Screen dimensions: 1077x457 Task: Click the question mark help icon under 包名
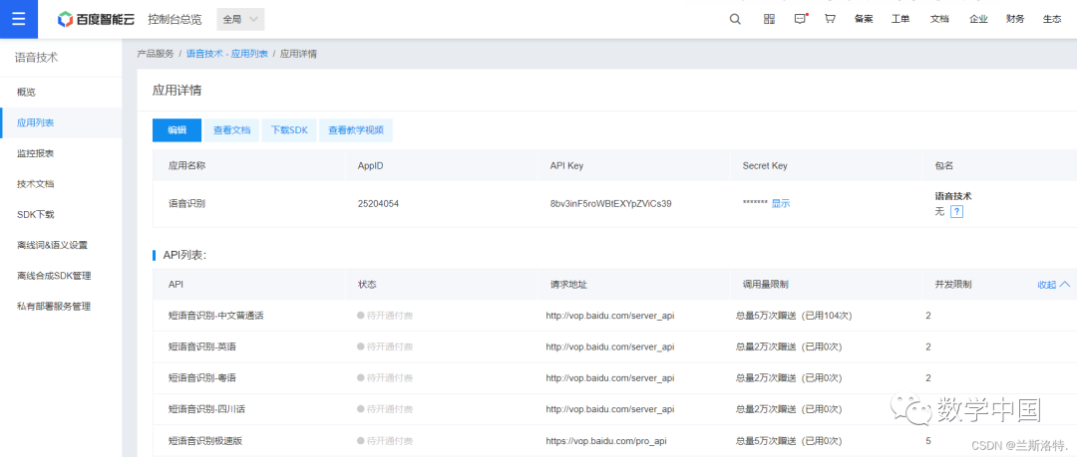click(x=956, y=211)
